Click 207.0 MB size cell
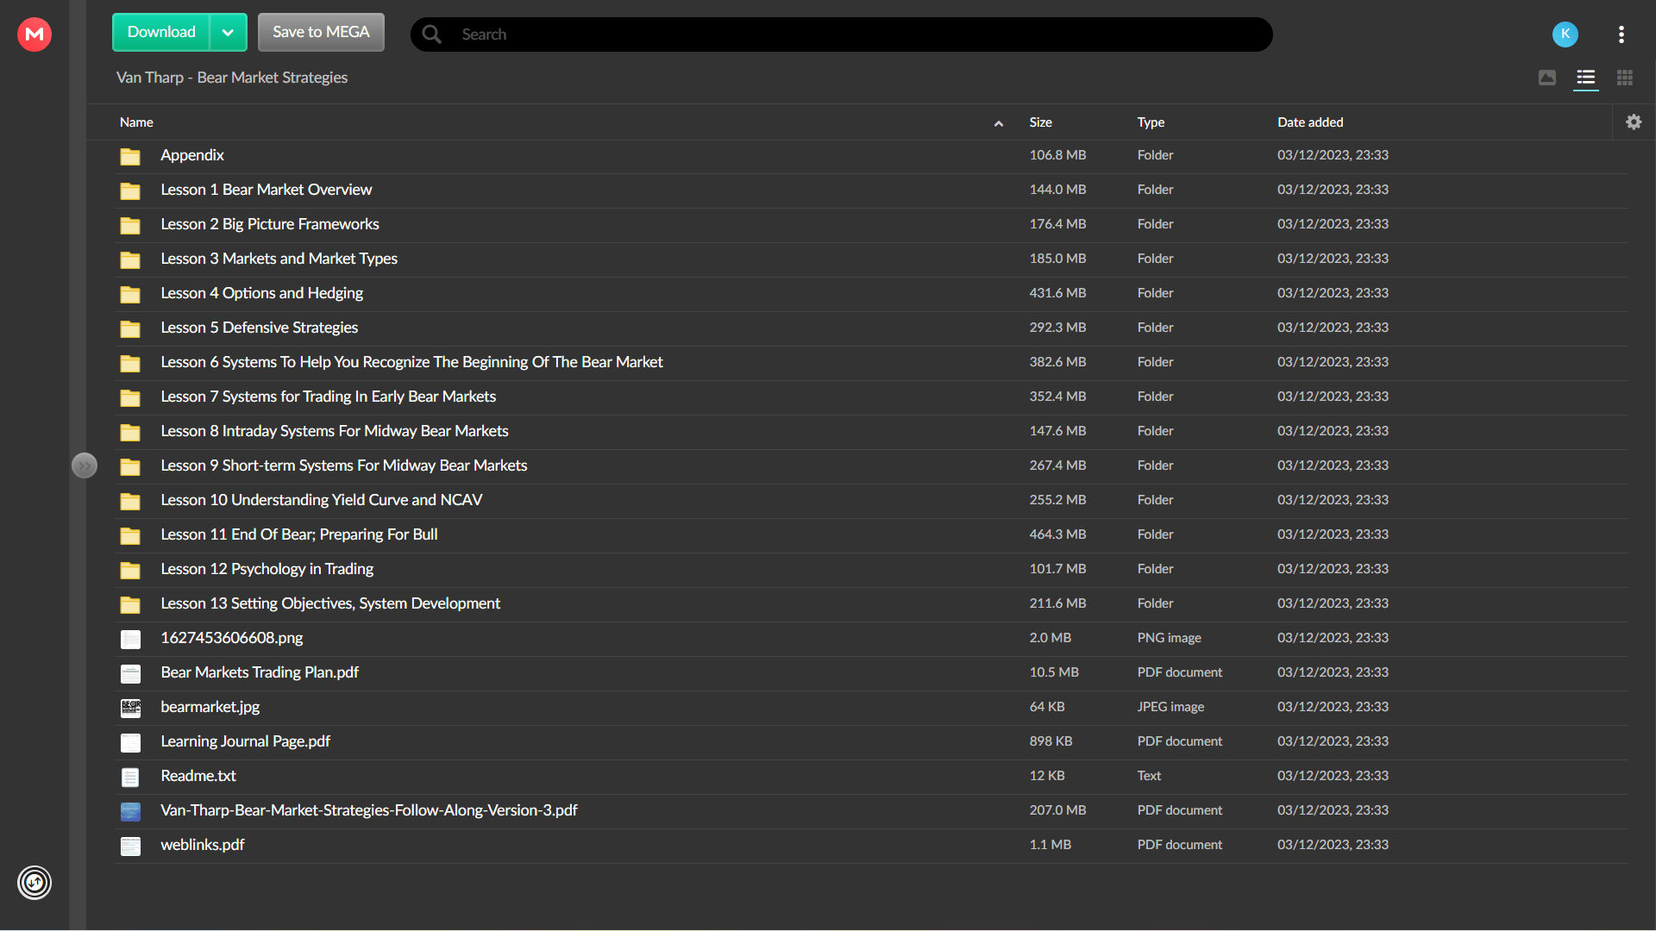1656x931 pixels. point(1057,810)
